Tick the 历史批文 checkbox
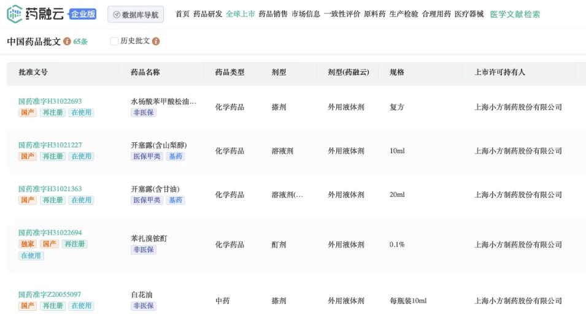 (114, 41)
